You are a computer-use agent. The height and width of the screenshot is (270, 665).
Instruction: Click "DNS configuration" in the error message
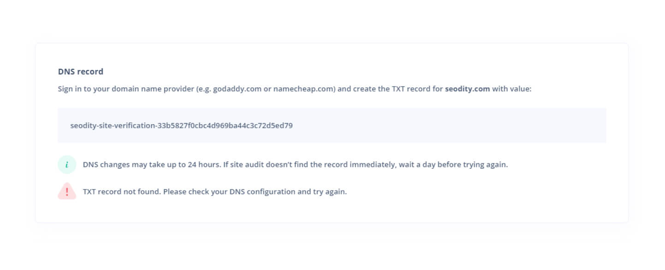pos(263,192)
